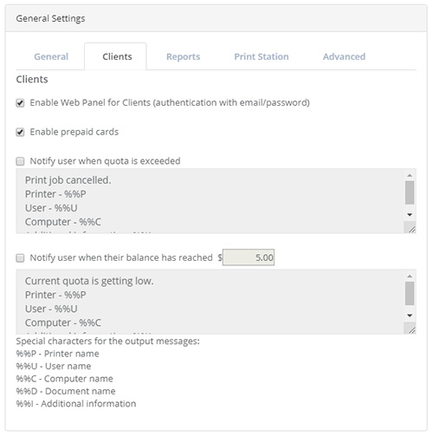This screenshot has height=436, width=433.
Task: Enable Notify user when quota is exceeded
Action: point(20,161)
